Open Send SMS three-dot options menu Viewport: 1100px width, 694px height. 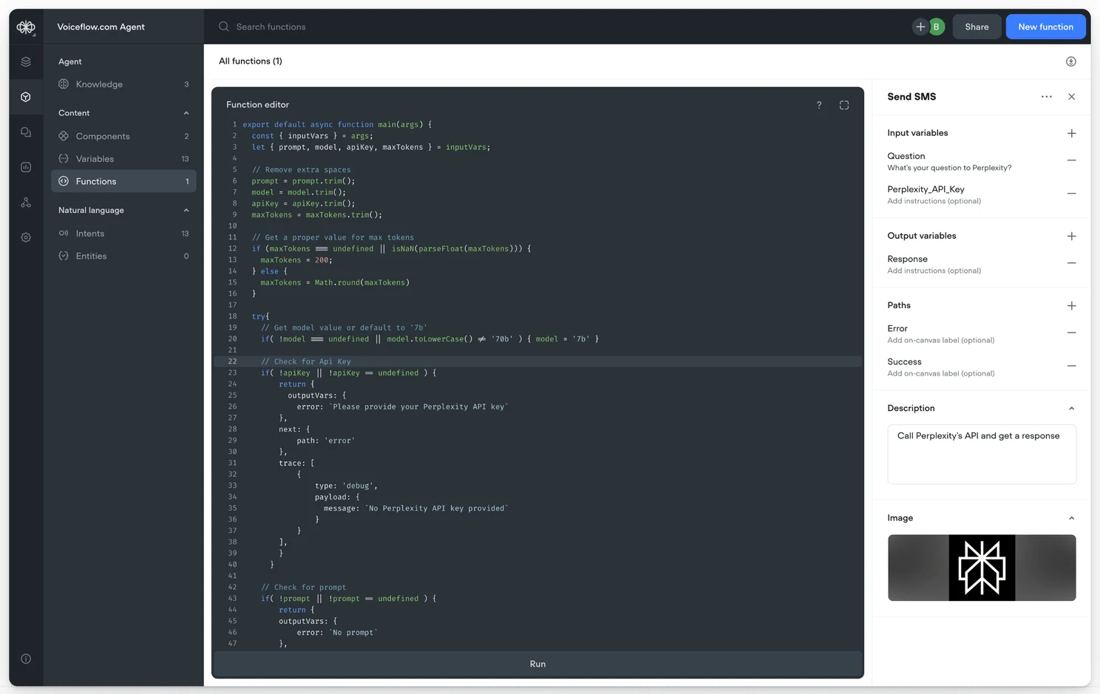(x=1047, y=97)
